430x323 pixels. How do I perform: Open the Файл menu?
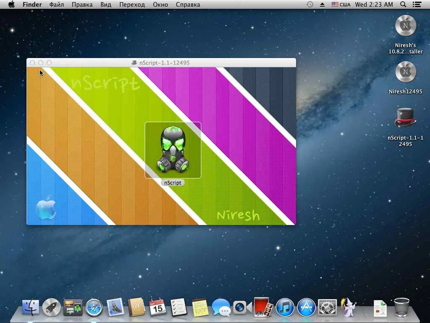57,5
